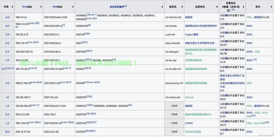Open external link icon beside letter M
The height and width of the screenshot is (137, 274).
[9, 132]
